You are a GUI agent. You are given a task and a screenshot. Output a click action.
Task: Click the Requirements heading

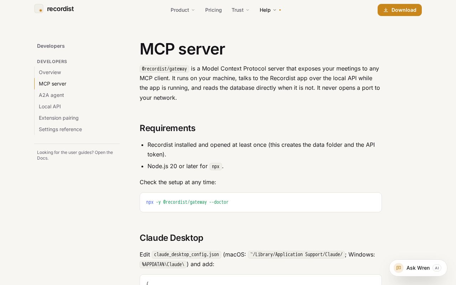[167, 128]
